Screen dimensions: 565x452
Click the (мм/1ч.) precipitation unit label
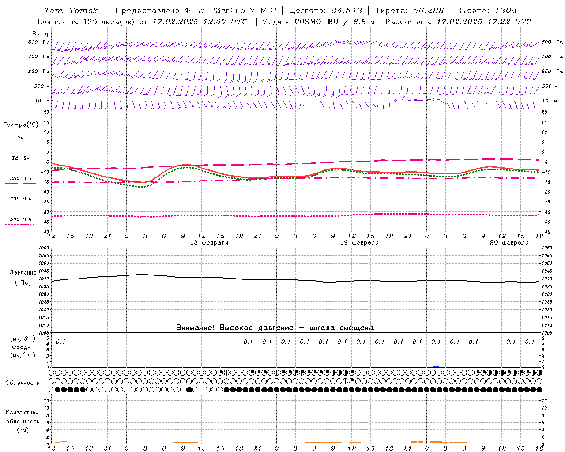23,355
